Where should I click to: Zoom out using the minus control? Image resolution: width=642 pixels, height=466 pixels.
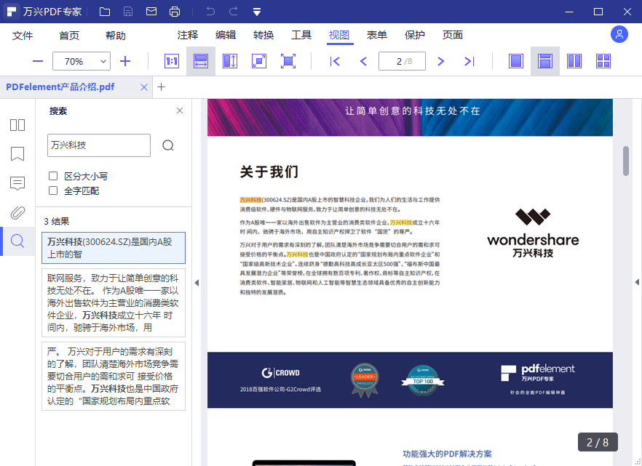[x=37, y=61]
